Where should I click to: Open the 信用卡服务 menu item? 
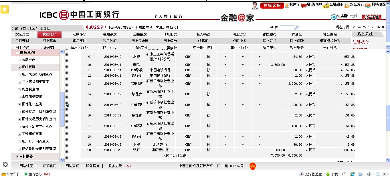[79, 48]
